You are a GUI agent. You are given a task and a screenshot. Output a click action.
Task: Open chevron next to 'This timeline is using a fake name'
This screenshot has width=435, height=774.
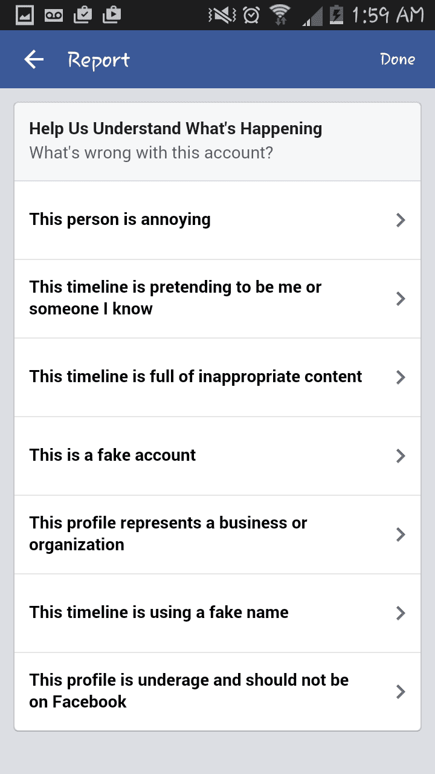[x=399, y=613]
